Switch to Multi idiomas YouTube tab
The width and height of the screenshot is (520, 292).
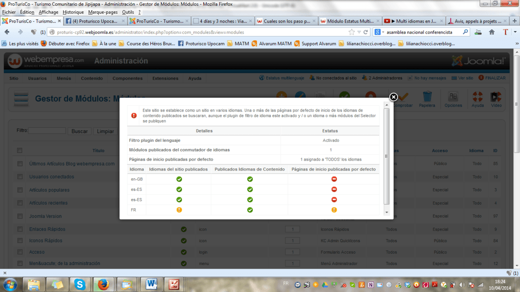[414, 21]
